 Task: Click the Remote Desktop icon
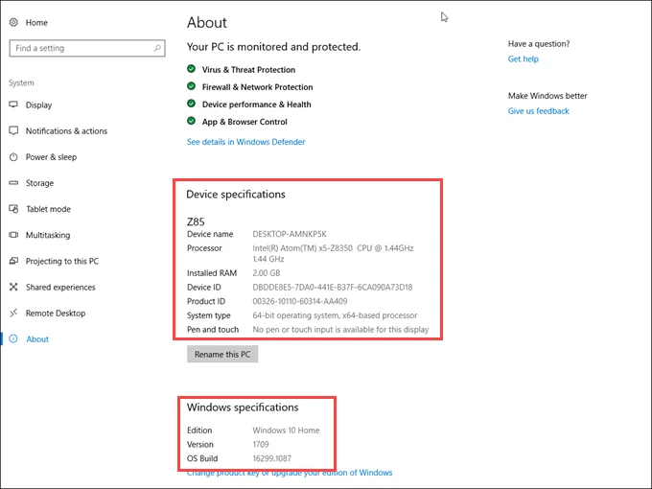coord(13,314)
